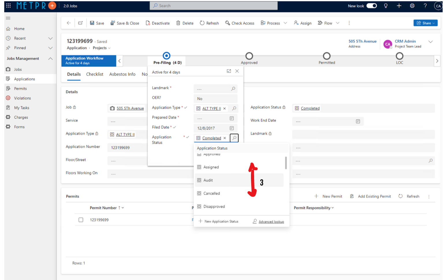
Task: Toggle the New look switch
Action: [372, 6]
